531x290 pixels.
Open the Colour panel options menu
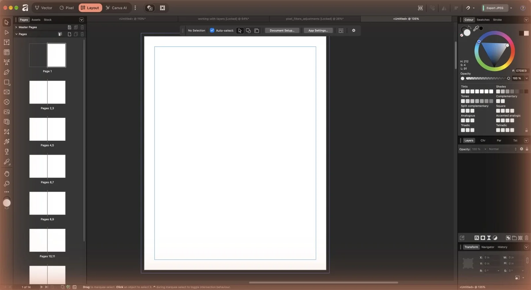click(x=526, y=20)
